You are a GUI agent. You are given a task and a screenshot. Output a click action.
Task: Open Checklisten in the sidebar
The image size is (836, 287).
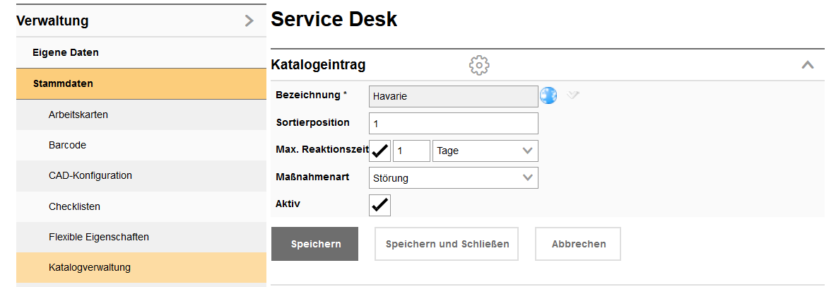pos(74,206)
